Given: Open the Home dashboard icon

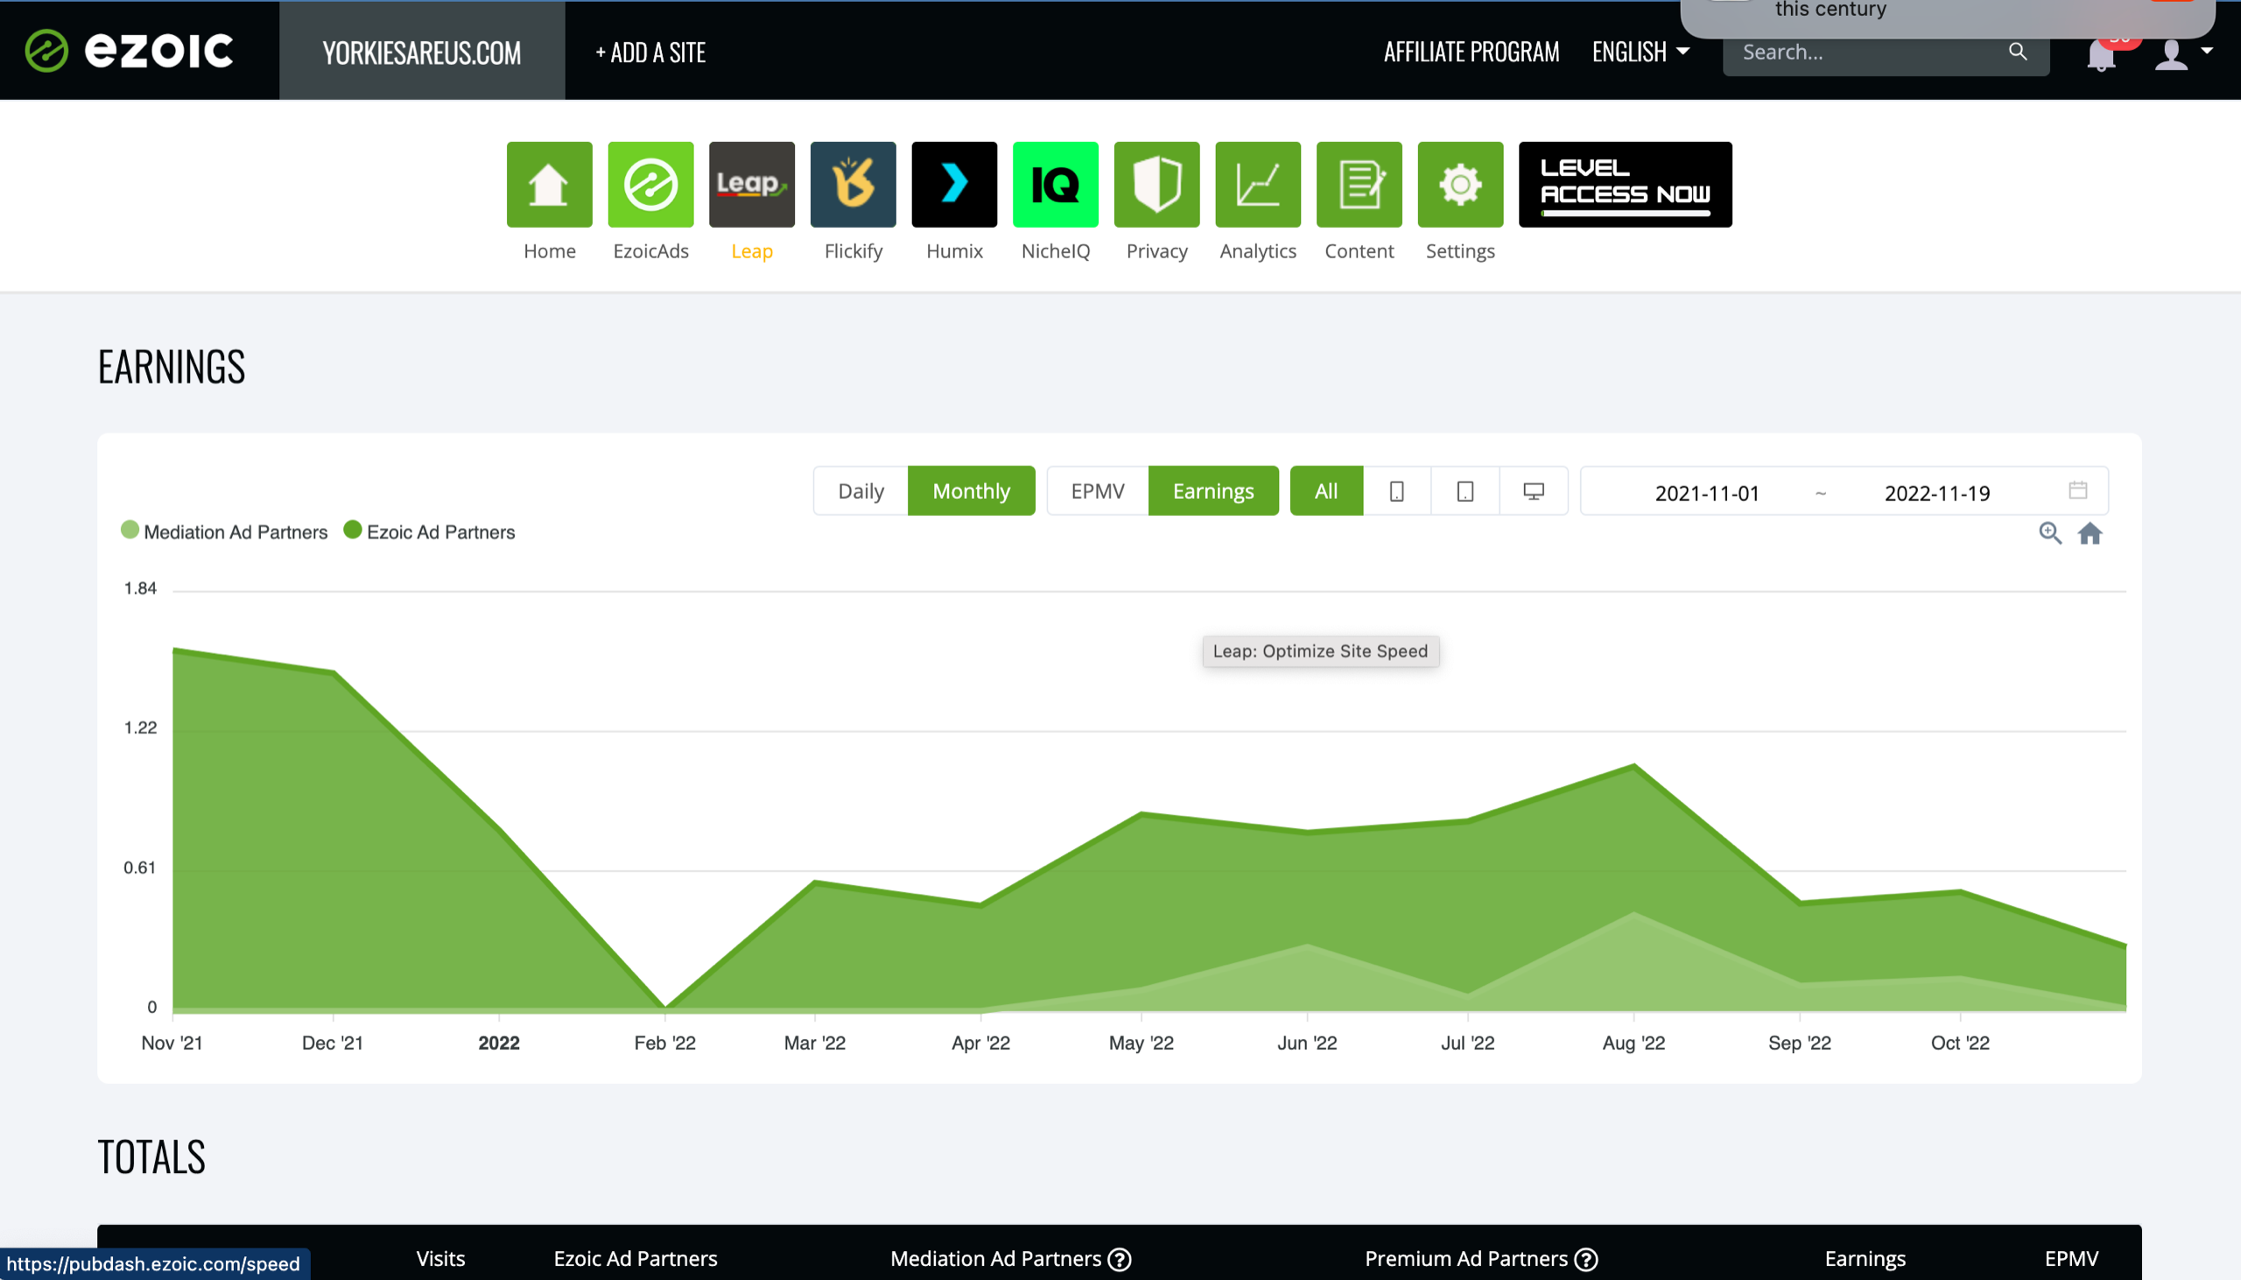Looking at the screenshot, I should pyautogui.click(x=549, y=184).
